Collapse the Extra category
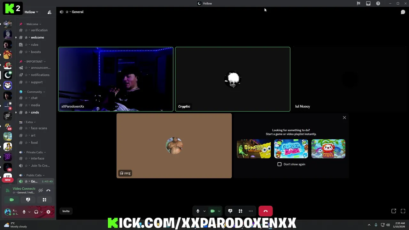Screen dimensions: 409x230 pyautogui.click(x=29, y=122)
